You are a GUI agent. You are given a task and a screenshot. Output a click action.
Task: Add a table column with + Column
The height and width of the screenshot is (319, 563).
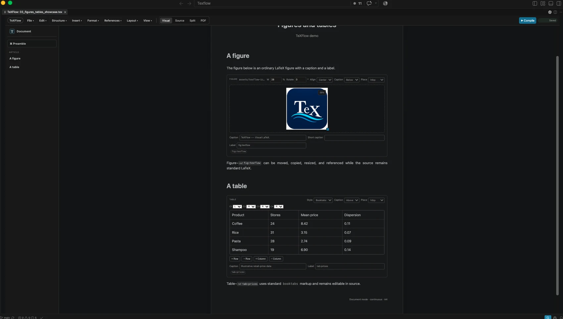point(260,259)
